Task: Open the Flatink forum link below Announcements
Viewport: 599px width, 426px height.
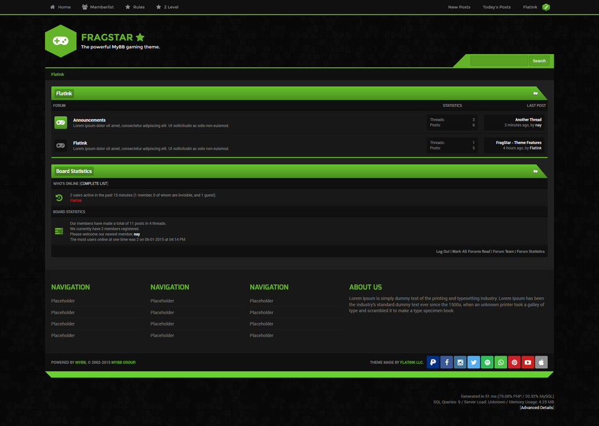Action: (x=81, y=143)
